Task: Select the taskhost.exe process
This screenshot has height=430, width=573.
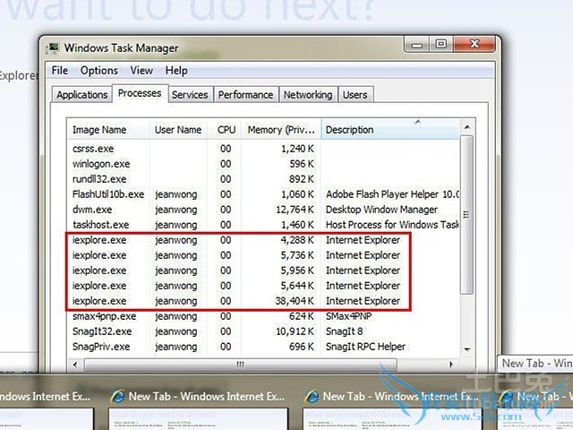Action: [263, 225]
